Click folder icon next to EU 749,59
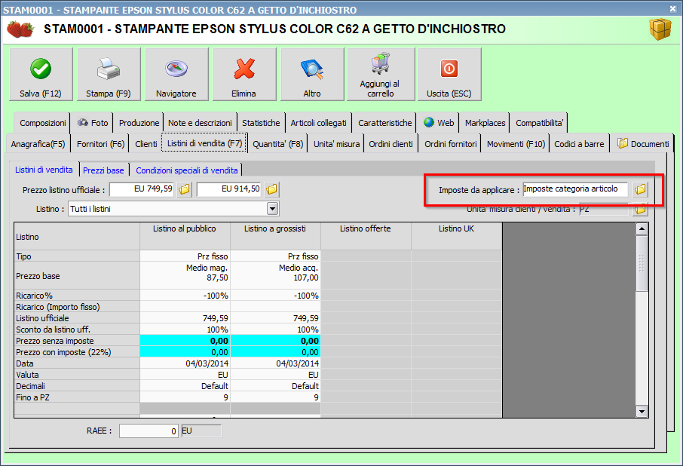This screenshot has height=466, width=683. (x=184, y=189)
